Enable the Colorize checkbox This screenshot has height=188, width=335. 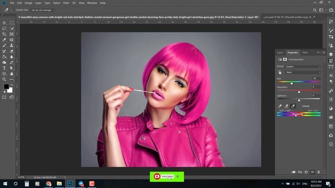[x=300, y=106]
